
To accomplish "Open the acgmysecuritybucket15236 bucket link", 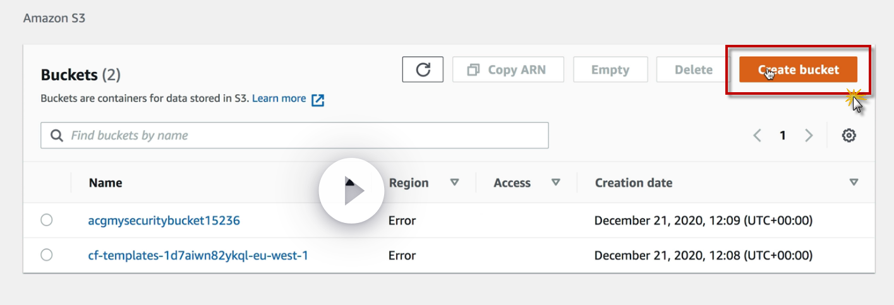I will 164,220.
